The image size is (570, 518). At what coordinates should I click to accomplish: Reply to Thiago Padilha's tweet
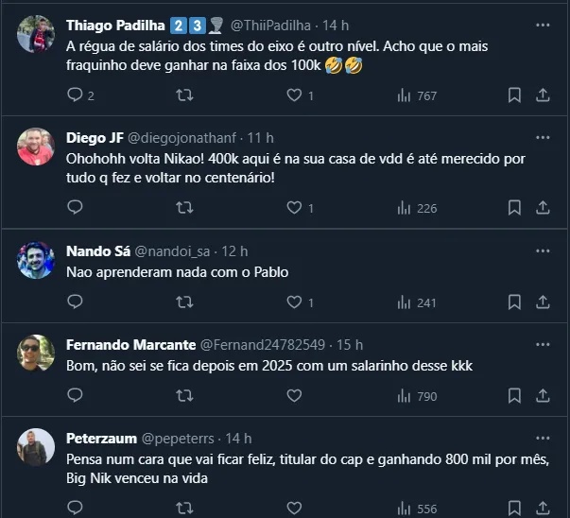point(76,95)
